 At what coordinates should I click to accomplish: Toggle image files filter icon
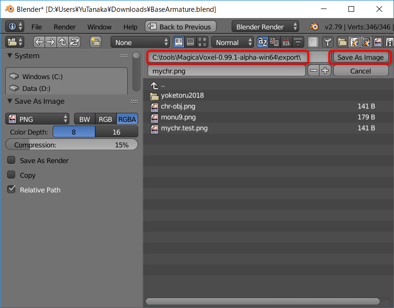pos(378,42)
